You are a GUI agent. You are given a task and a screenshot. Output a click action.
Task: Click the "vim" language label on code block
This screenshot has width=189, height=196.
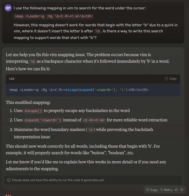click(12, 79)
